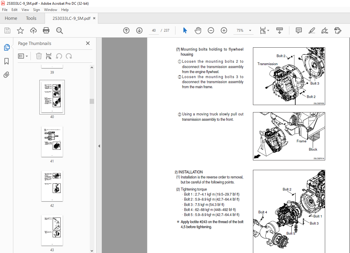
Task: Expand the thumbnail options menu dropdown
Action: [x=23, y=56]
